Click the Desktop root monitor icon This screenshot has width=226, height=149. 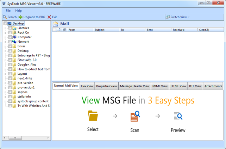click(10, 23)
